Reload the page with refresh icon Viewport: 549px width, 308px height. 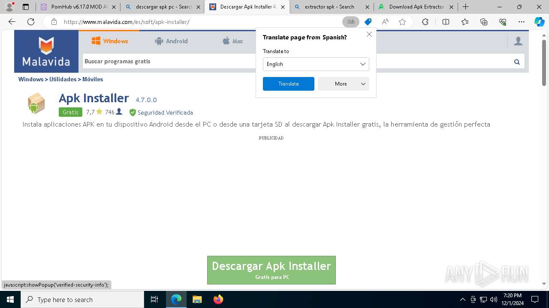pos(31,22)
